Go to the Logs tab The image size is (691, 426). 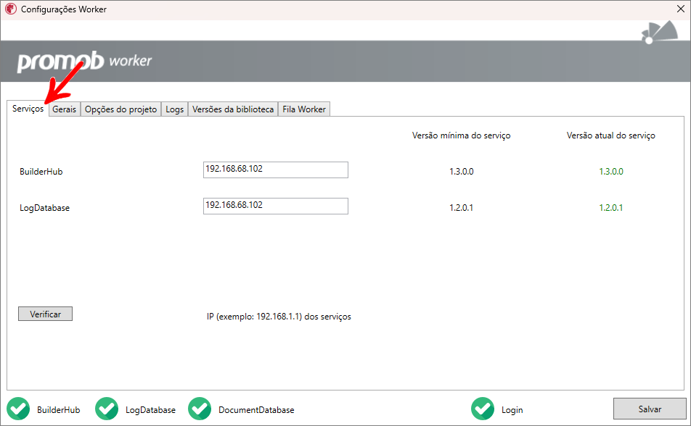click(174, 109)
